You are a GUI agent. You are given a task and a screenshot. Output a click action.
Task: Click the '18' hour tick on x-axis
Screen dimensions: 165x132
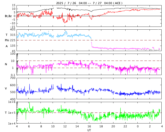coord(101,126)
